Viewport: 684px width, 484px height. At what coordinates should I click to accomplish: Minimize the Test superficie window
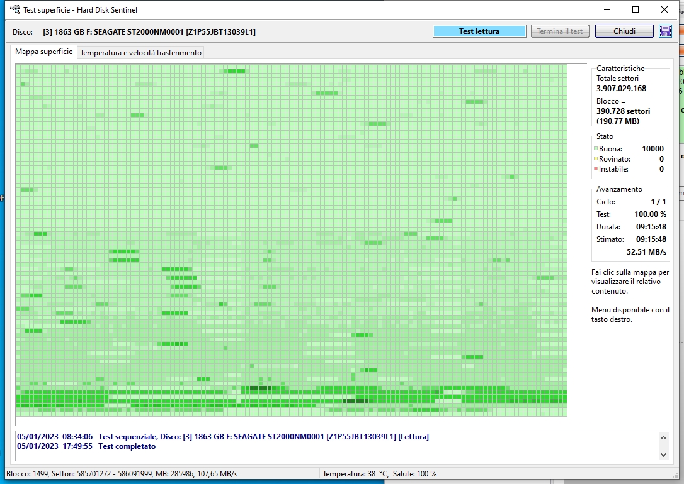pos(608,9)
